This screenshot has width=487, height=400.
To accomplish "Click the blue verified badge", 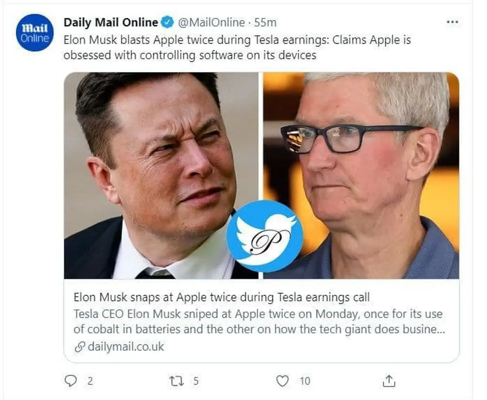I will coord(168,22).
